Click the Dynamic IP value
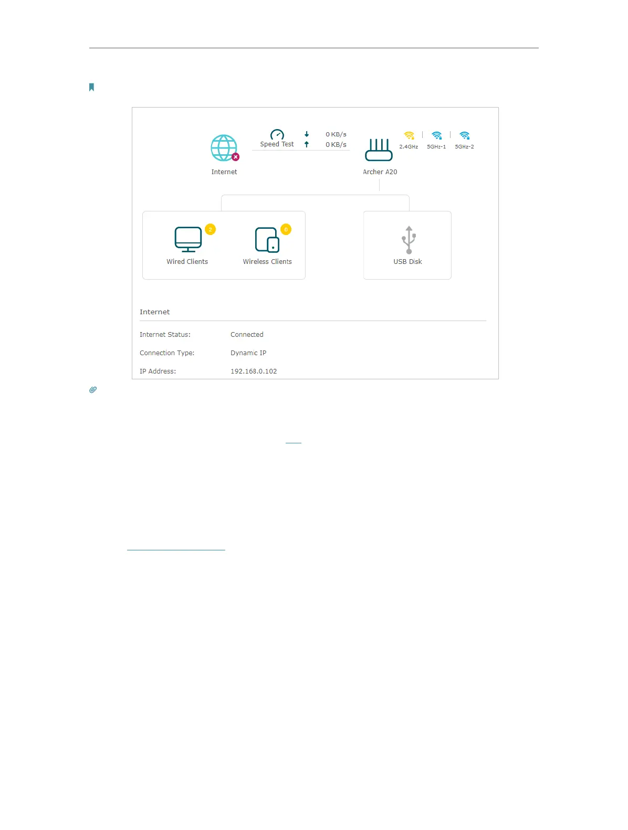The width and height of the screenshot is (628, 830). tap(248, 353)
